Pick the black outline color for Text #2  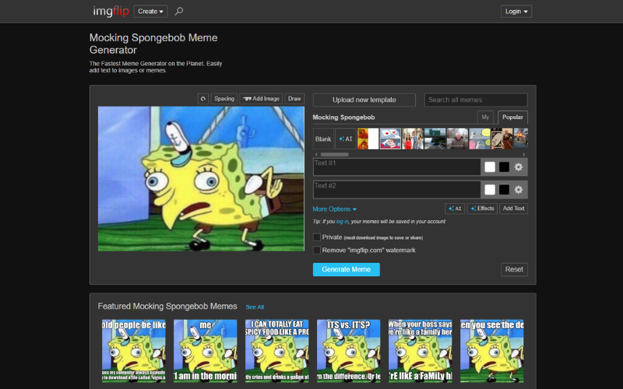tap(504, 190)
